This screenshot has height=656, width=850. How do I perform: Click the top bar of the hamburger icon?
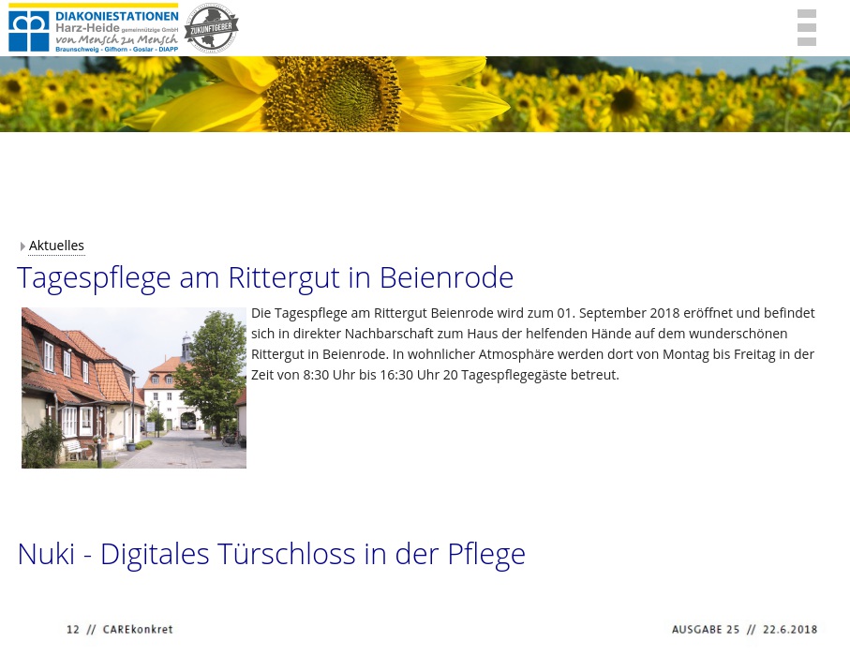[807, 13]
